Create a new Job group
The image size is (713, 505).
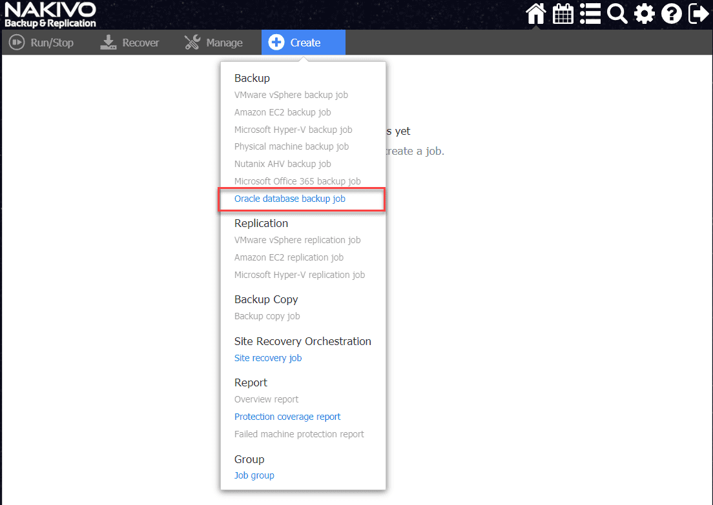point(254,475)
